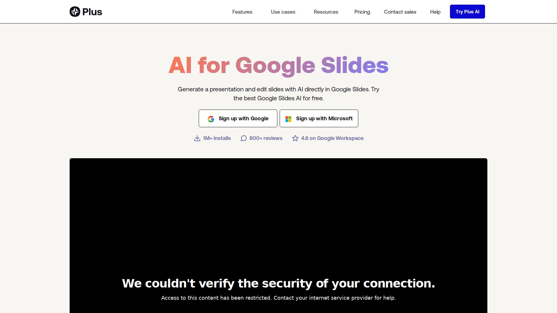Click the Try Plus AI button
The image size is (557, 313).
pos(467,12)
